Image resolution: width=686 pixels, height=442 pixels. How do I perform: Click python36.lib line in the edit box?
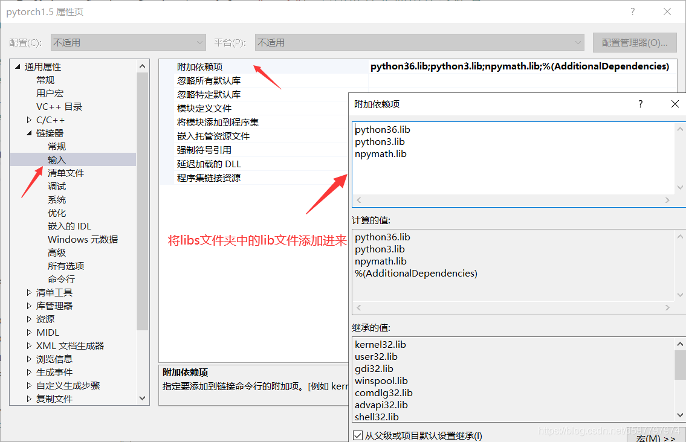(x=383, y=129)
